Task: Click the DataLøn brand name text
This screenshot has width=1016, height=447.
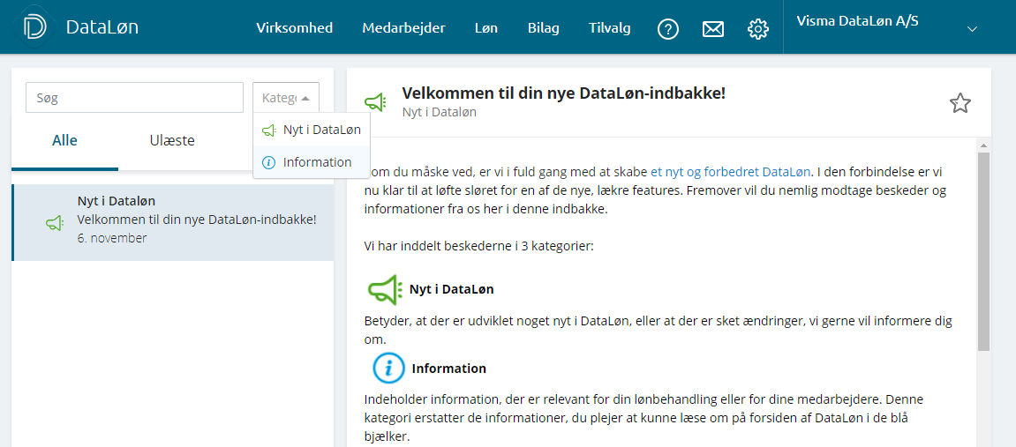Action: 102,27
